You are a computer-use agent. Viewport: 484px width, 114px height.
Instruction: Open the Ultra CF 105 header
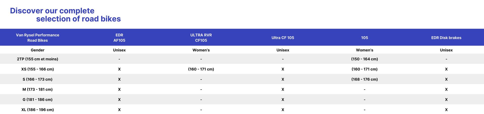(x=283, y=38)
